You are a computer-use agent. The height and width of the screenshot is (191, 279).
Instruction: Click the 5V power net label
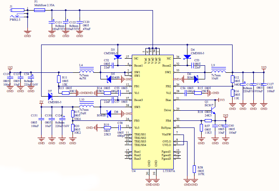41,102
